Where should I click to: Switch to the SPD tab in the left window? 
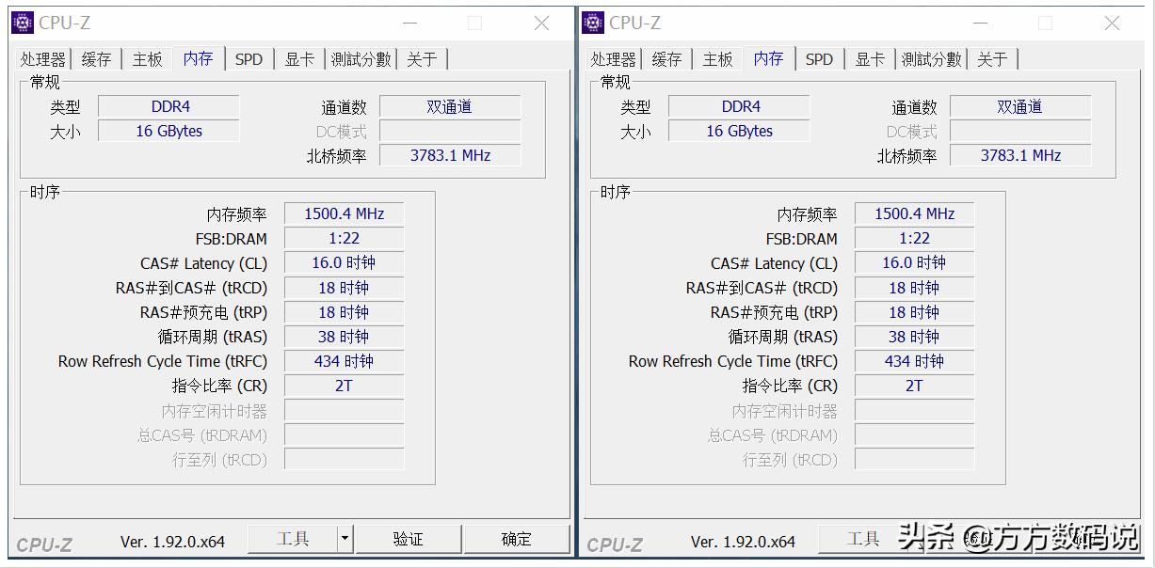coord(249,58)
